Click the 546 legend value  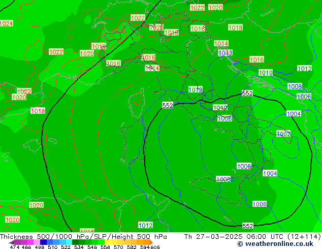pos(92,247)
